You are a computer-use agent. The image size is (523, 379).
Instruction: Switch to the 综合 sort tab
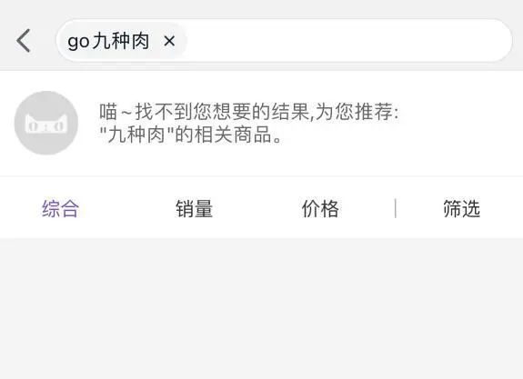click(x=60, y=209)
